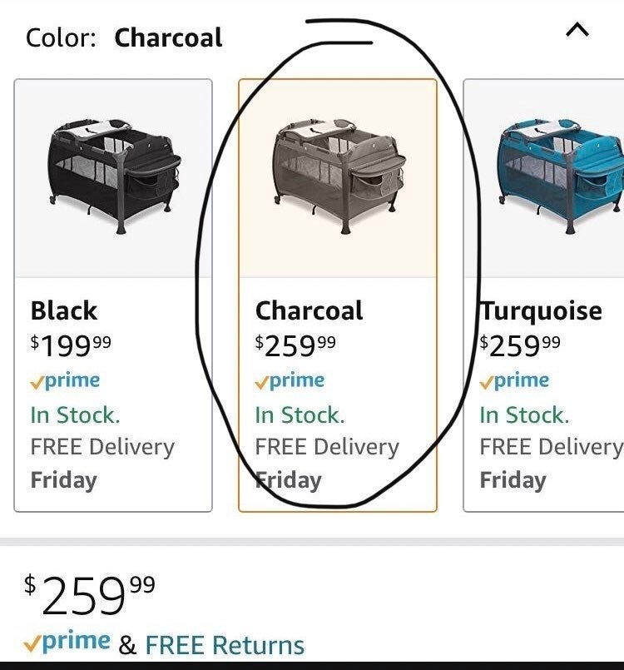The height and width of the screenshot is (670, 624).
Task: Click the Black $199.99 price
Action: [x=71, y=345]
